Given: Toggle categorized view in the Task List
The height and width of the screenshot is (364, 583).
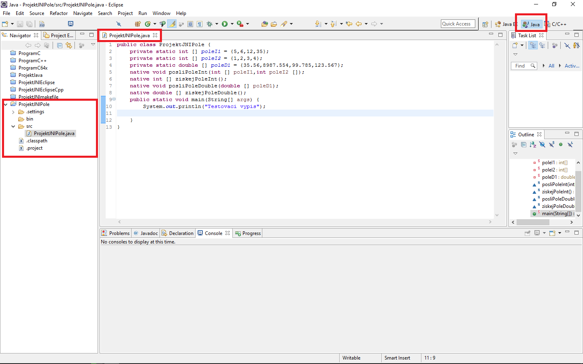Looking at the screenshot, I should pyautogui.click(x=532, y=45).
